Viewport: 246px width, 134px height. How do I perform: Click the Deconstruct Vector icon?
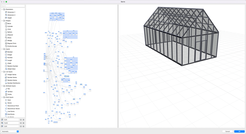tap(6, 109)
